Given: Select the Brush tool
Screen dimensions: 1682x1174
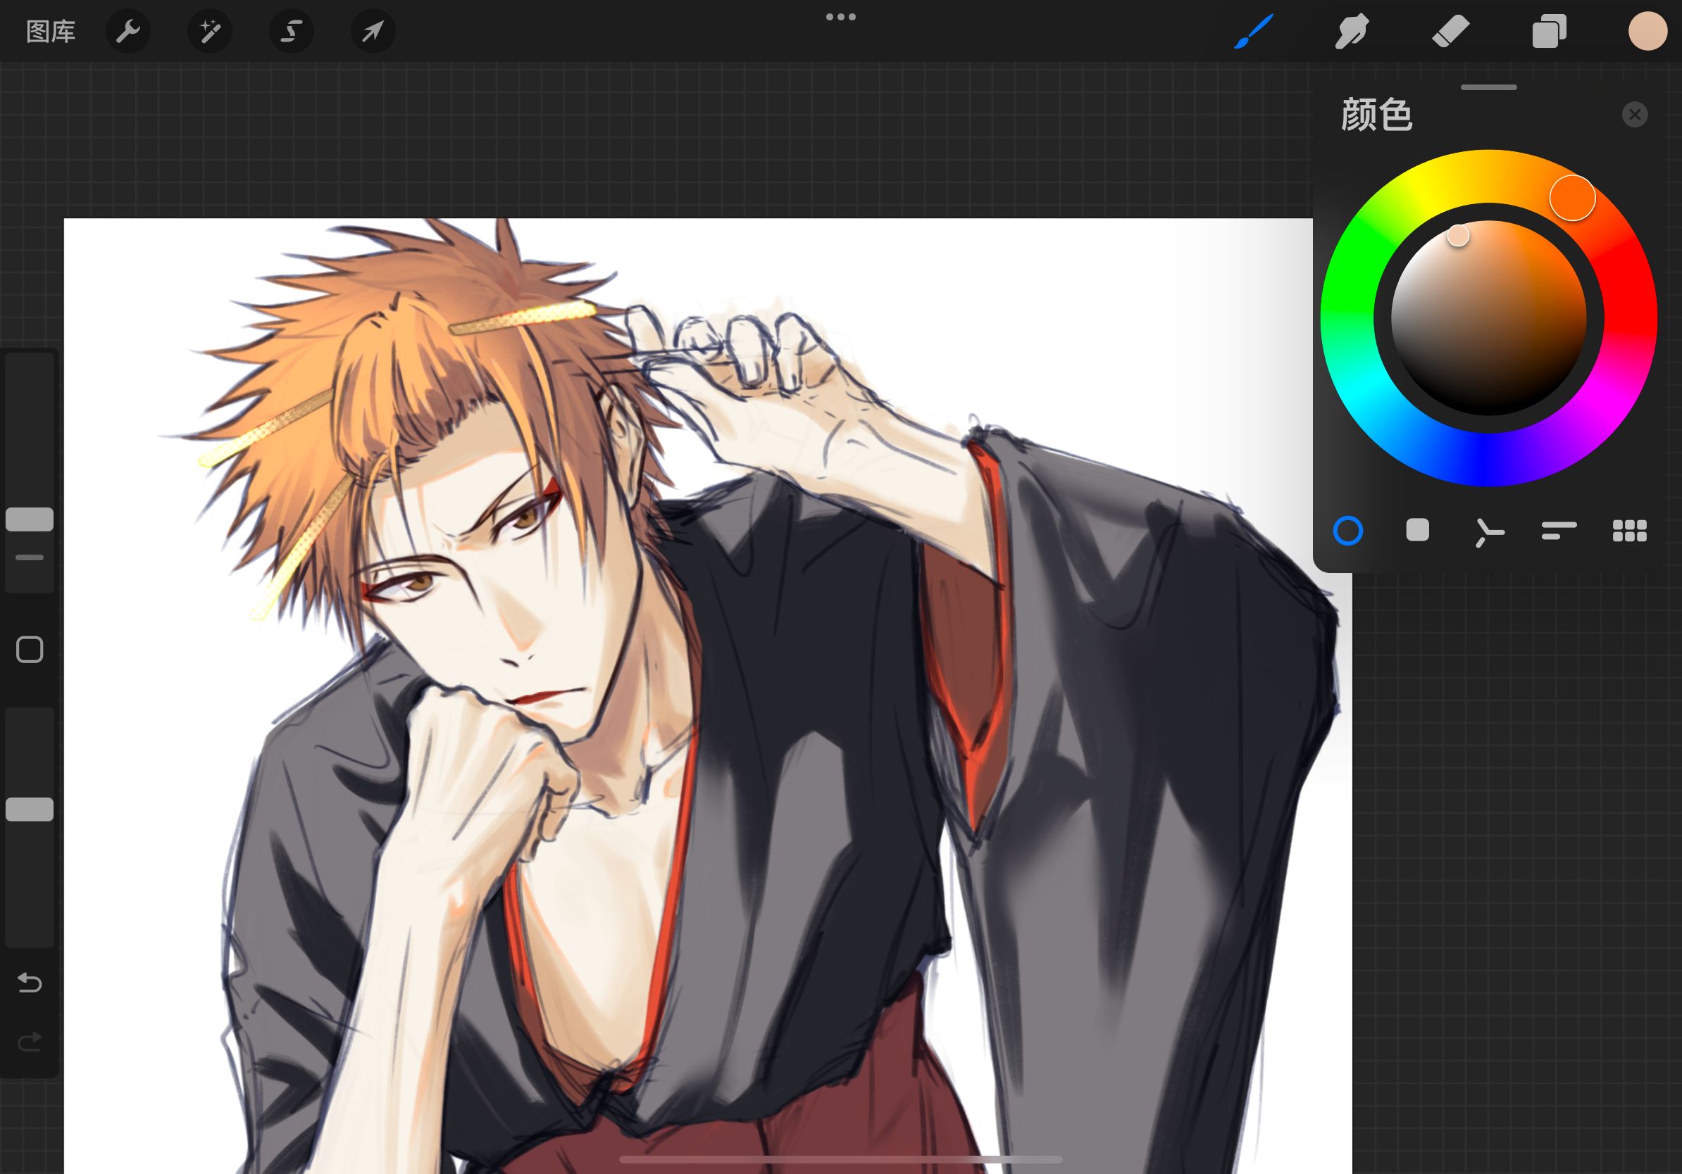Looking at the screenshot, I should (x=1254, y=32).
